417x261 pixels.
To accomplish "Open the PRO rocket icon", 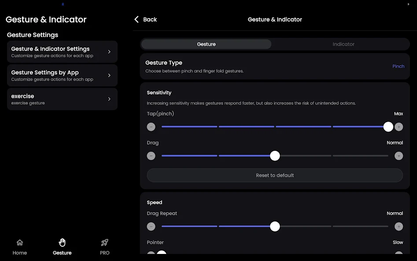I will [104, 242].
